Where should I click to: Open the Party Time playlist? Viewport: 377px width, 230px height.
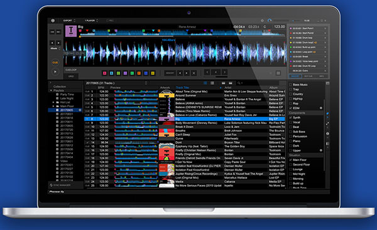click(67, 95)
